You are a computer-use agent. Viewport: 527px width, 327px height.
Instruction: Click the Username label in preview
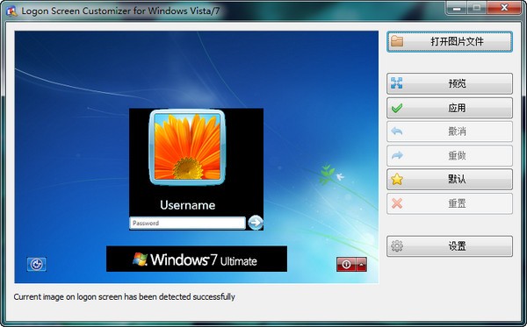point(188,205)
